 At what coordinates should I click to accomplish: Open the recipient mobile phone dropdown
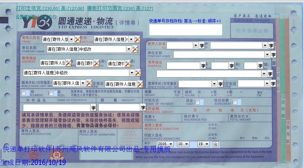click(214, 84)
